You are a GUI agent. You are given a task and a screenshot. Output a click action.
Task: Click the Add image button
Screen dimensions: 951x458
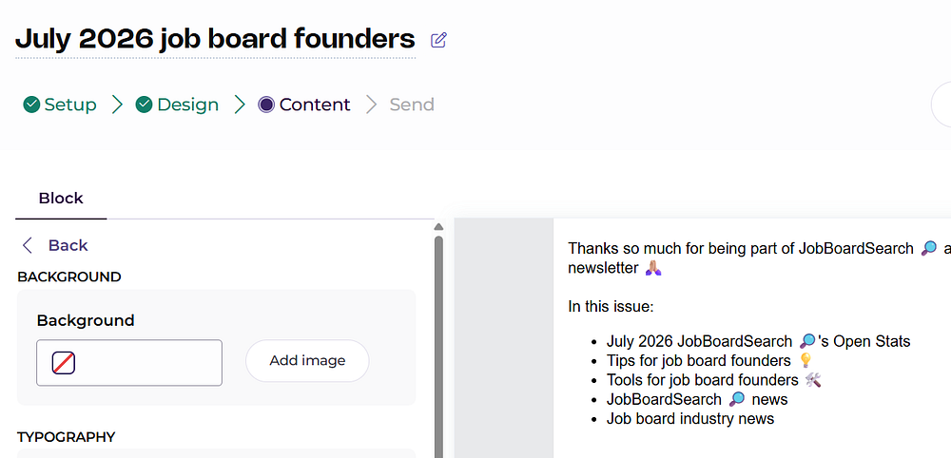tap(307, 361)
